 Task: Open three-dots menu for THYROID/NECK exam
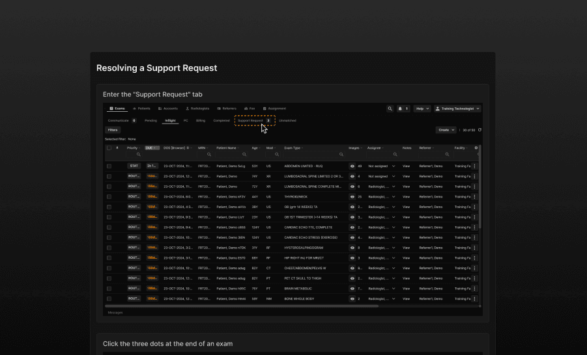[x=475, y=196]
